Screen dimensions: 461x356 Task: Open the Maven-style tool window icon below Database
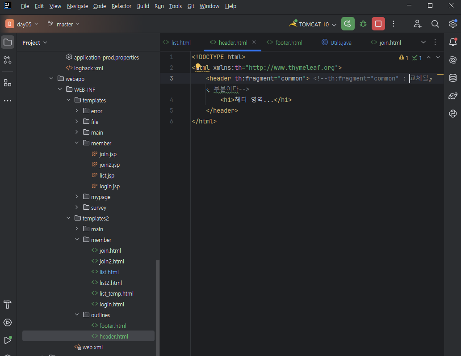(x=453, y=96)
